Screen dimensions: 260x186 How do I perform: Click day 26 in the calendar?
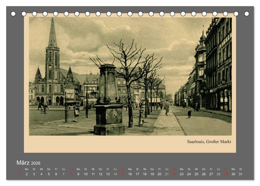click(x=204, y=174)
